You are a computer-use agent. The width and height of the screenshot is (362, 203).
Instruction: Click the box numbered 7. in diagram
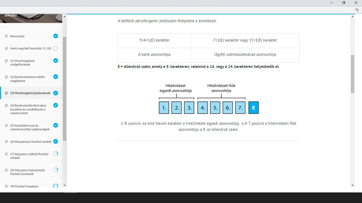(240, 108)
